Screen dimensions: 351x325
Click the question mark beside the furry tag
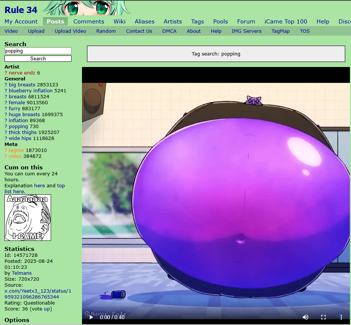6,109
